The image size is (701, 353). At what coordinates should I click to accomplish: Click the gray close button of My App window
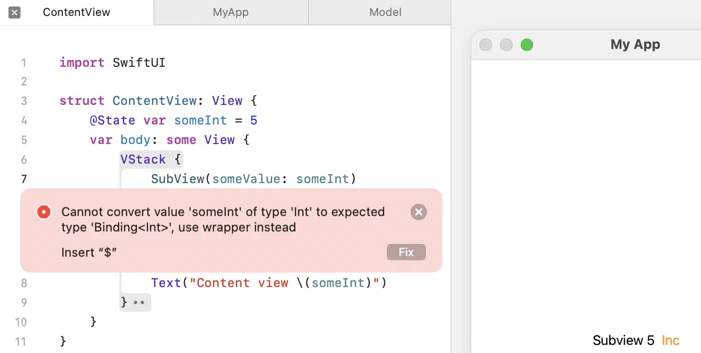point(486,45)
